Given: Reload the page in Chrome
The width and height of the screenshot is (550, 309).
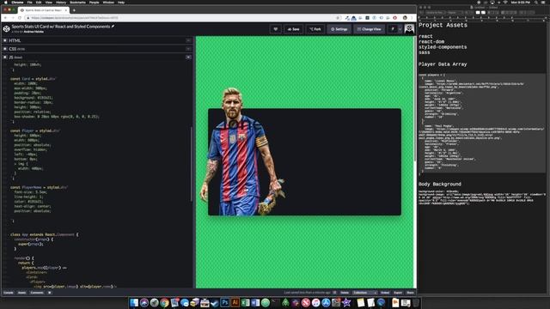Looking at the screenshot, I should tap(20, 18).
